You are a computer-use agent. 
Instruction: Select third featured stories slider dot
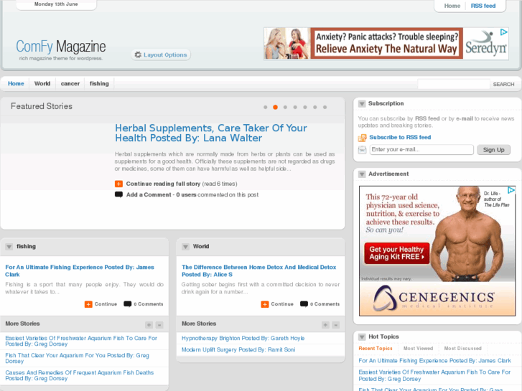click(x=285, y=107)
